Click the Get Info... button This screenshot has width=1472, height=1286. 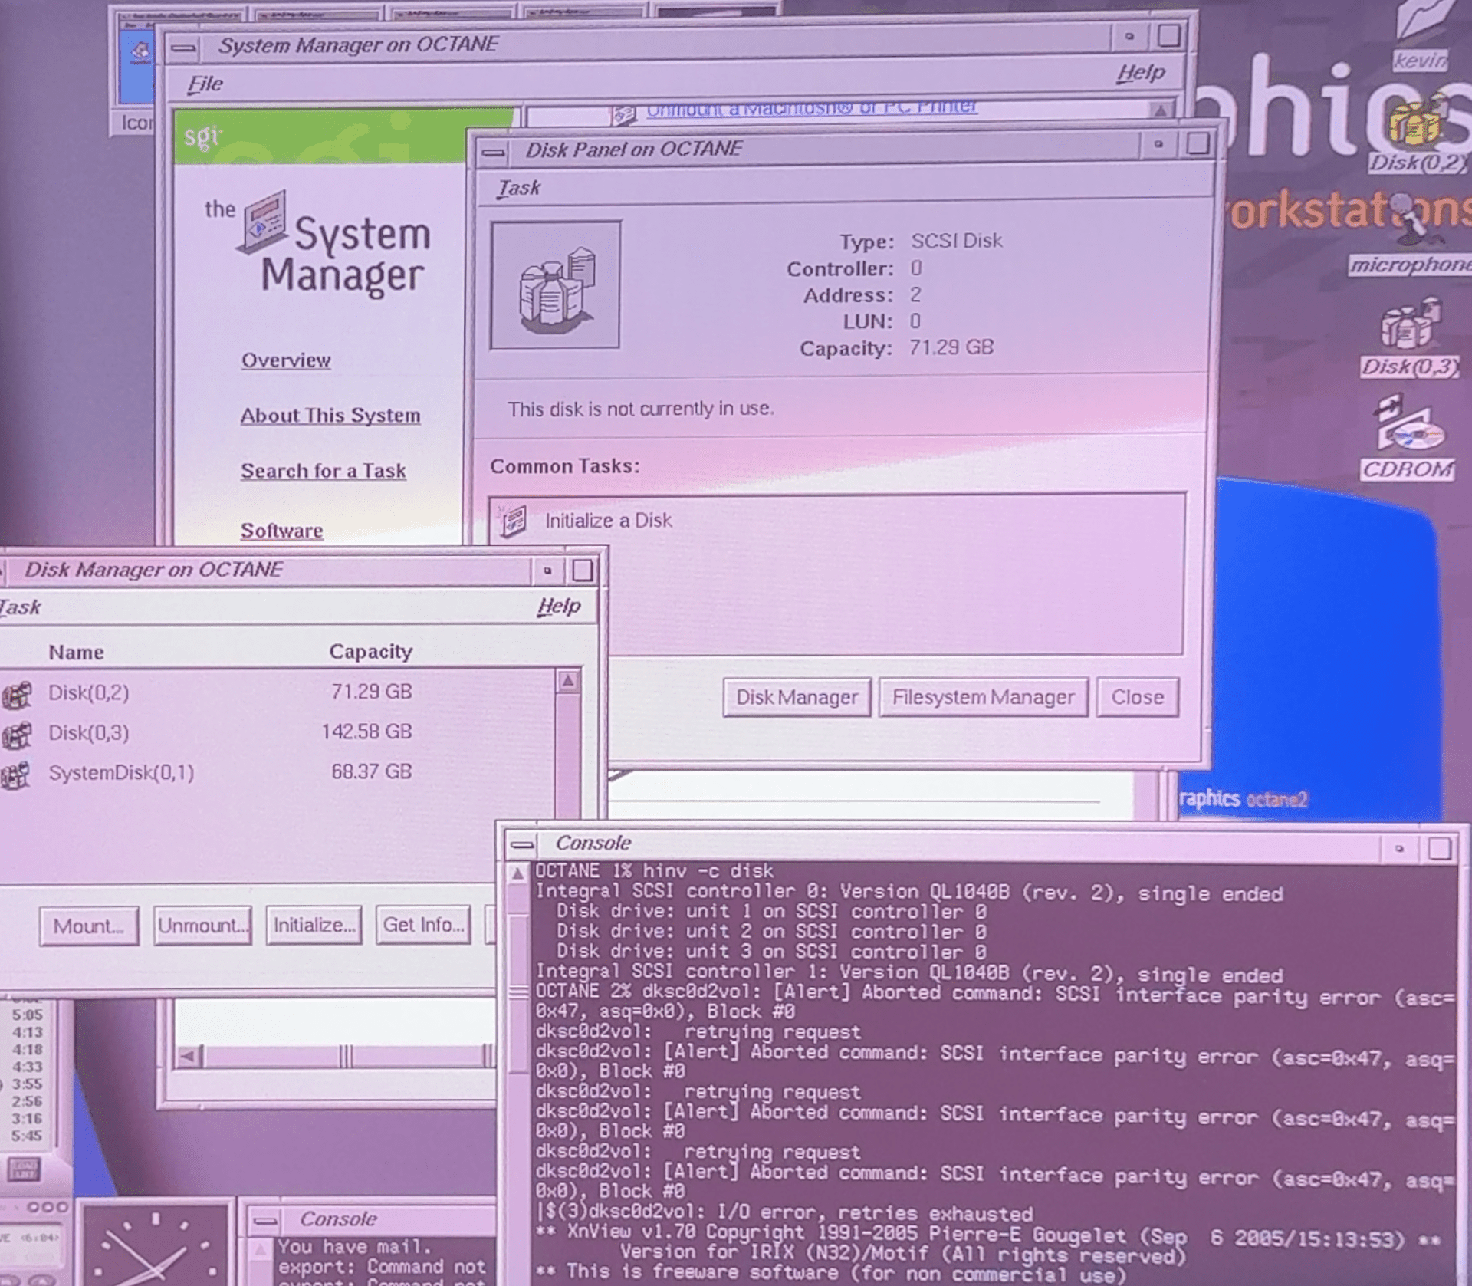[423, 925]
